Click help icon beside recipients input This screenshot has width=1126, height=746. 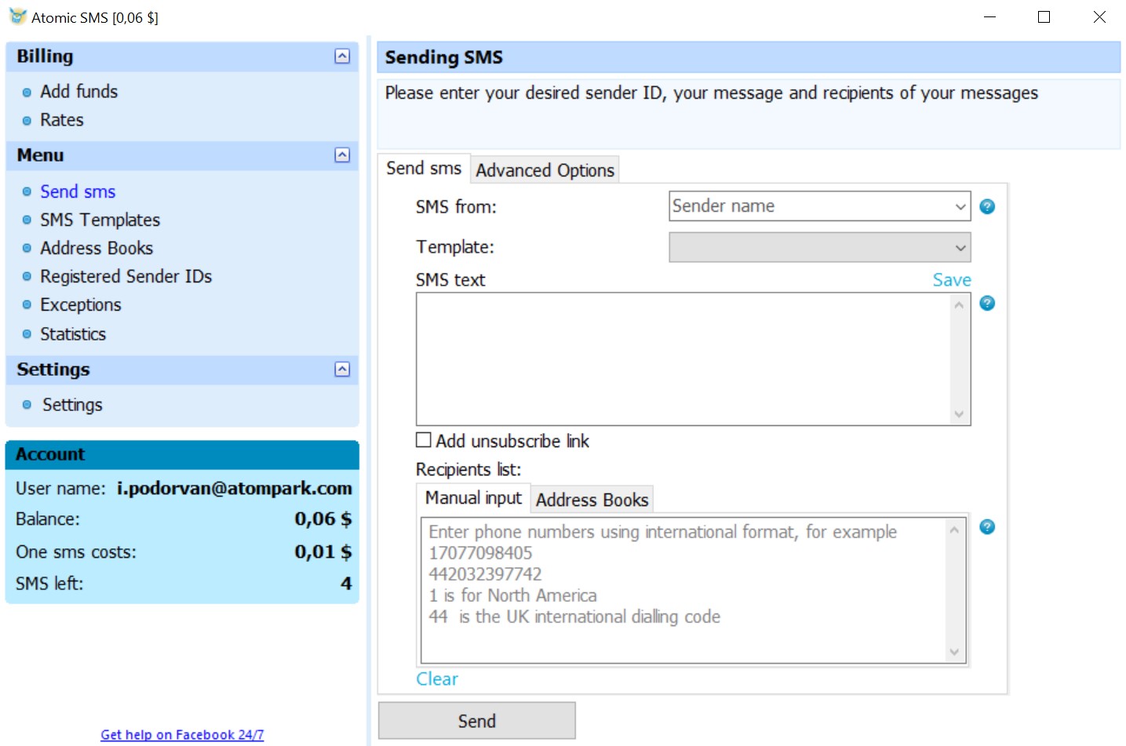click(987, 526)
